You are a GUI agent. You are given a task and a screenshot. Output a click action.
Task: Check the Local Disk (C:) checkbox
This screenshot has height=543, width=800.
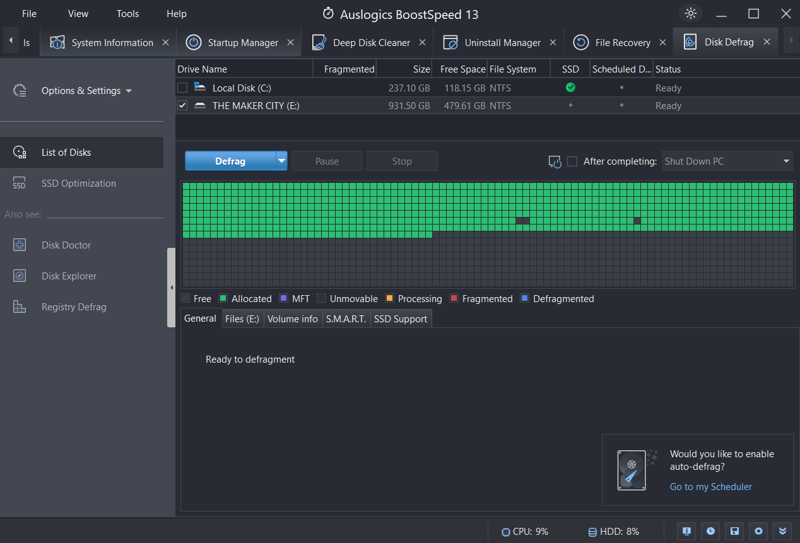pyautogui.click(x=182, y=88)
